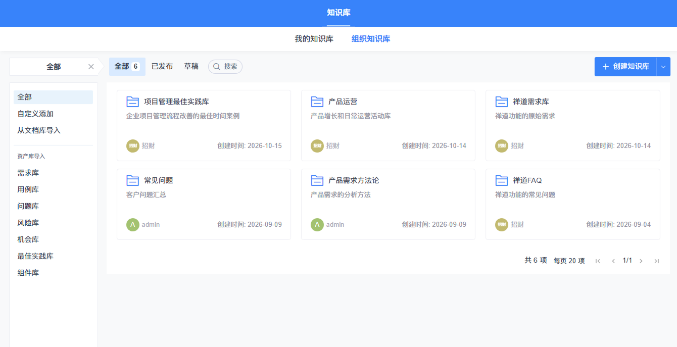Show 草稿 knowledge bases
The height and width of the screenshot is (347, 677).
click(x=191, y=67)
